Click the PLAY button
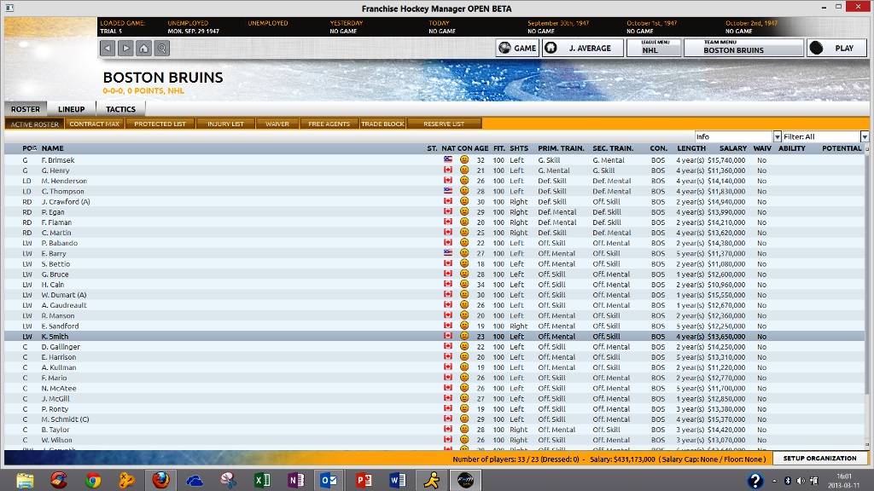The image size is (874, 491). click(836, 48)
